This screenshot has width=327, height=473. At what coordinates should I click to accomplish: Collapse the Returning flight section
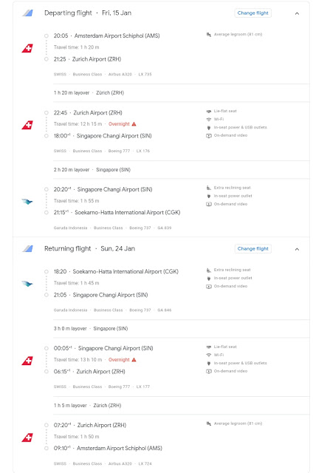coord(297,249)
